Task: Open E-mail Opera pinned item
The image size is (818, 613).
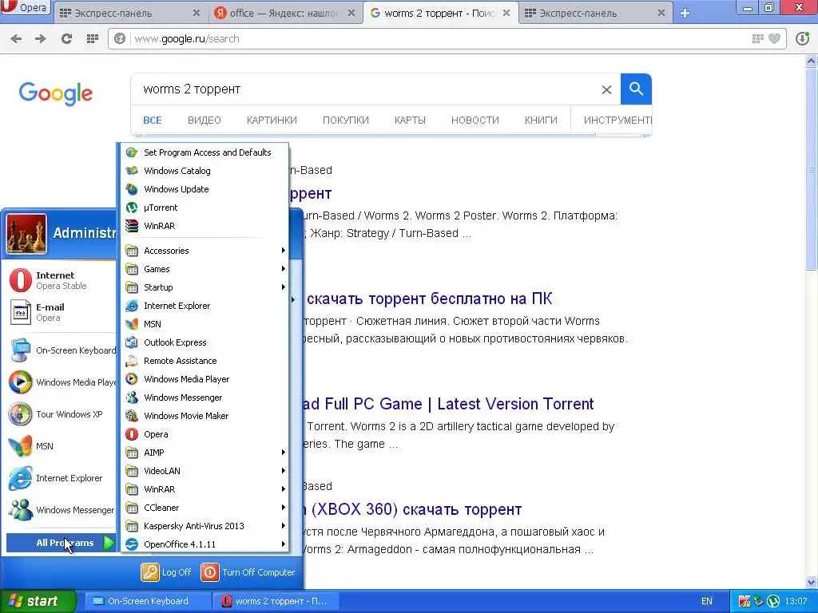Action: click(x=61, y=312)
